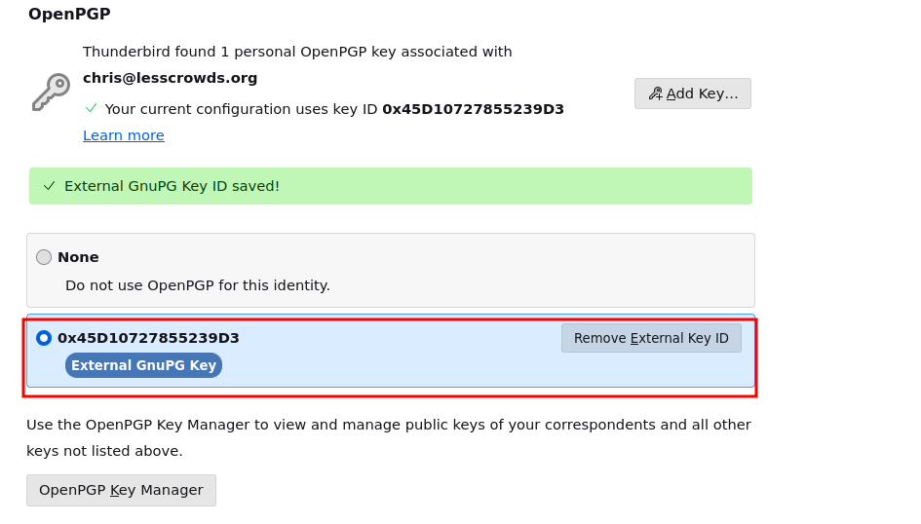Follow the Learn more link
This screenshot has height=524, width=921.
click(x=124, y=135)
